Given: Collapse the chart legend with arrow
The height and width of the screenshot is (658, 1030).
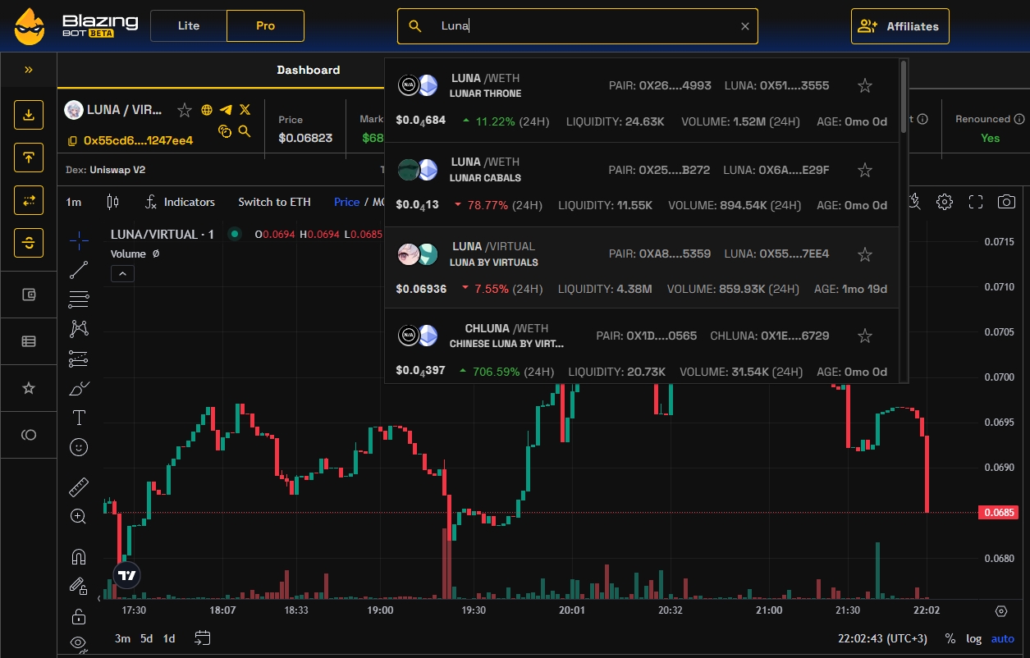Looking at the screenshot, I should click(122, 274).
